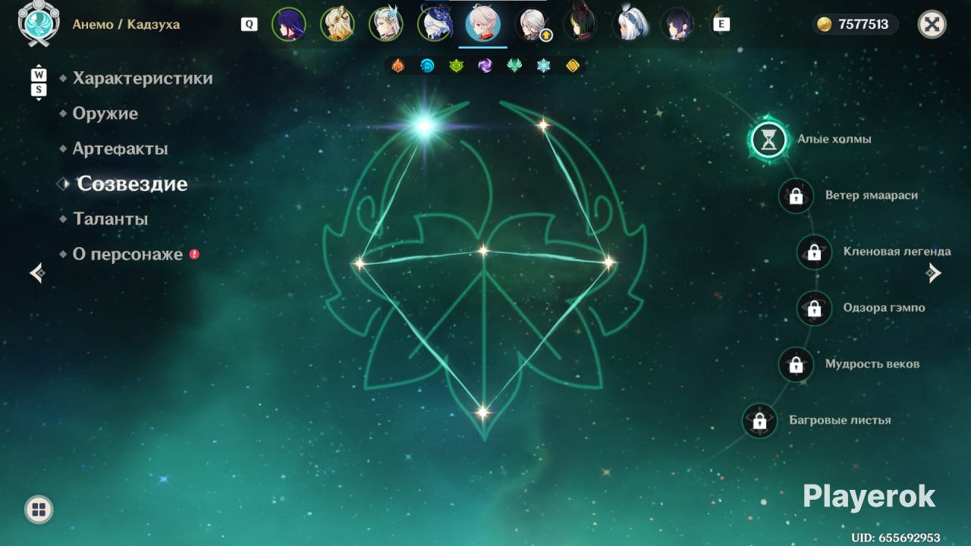This screenshot has width=971, height=546.
Task: Select the dark navy-haired character portrait
Action: pos(677,24)
